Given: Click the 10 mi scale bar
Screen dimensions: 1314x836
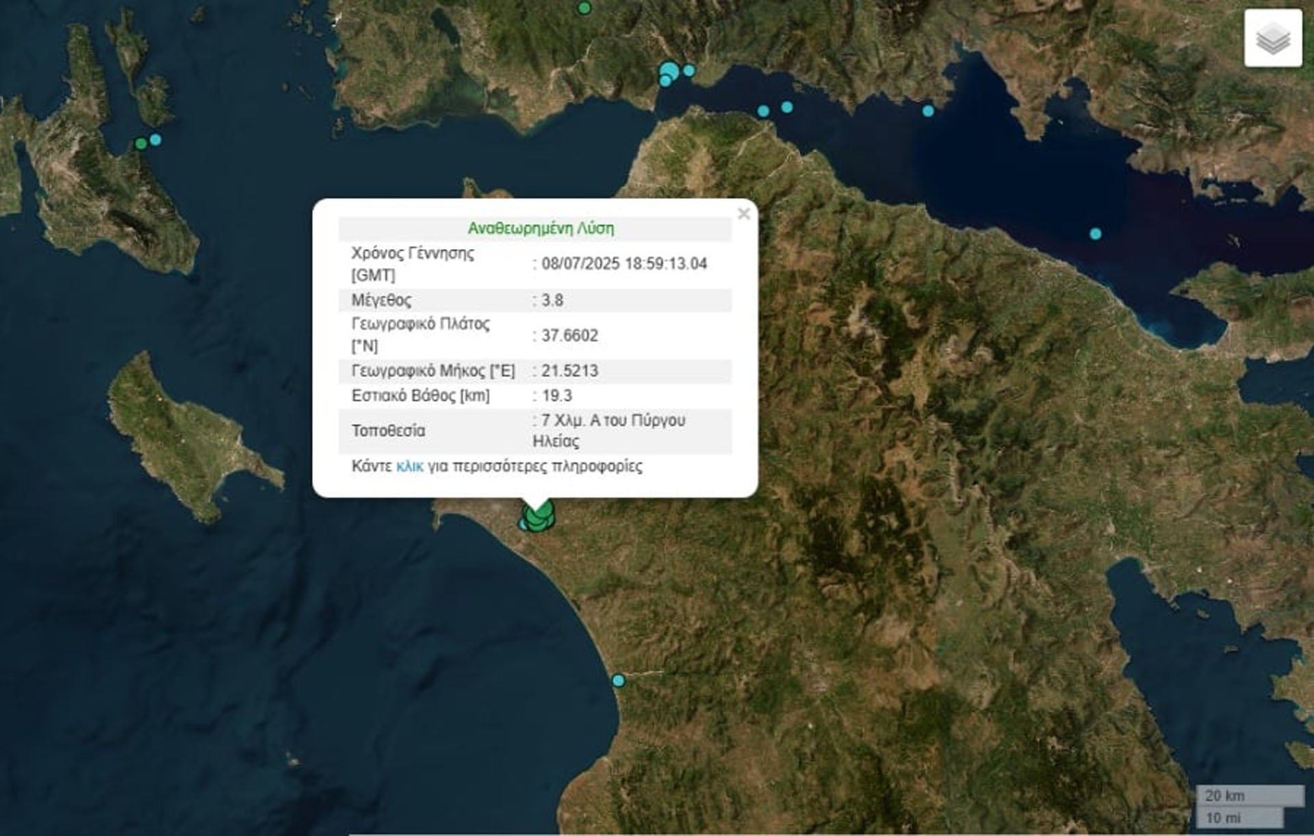Looking at the screenshot, I should (1240, 818).
